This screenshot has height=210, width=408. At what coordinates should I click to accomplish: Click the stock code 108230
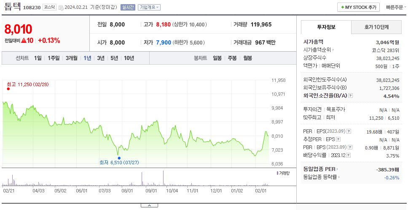point(32,8)
